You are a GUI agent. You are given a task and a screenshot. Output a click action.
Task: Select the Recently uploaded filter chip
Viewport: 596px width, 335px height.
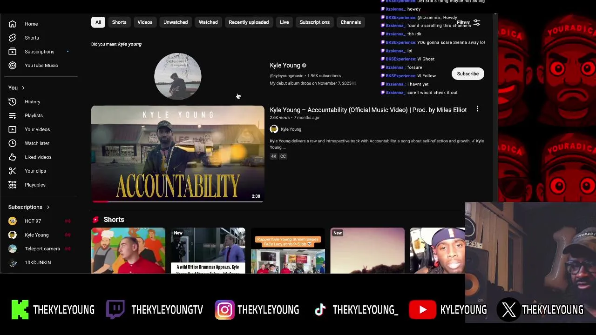point(249,22)
